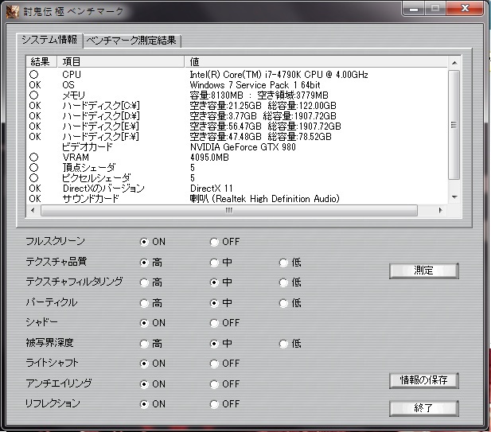Click the list's scroll up arrow

454,63
